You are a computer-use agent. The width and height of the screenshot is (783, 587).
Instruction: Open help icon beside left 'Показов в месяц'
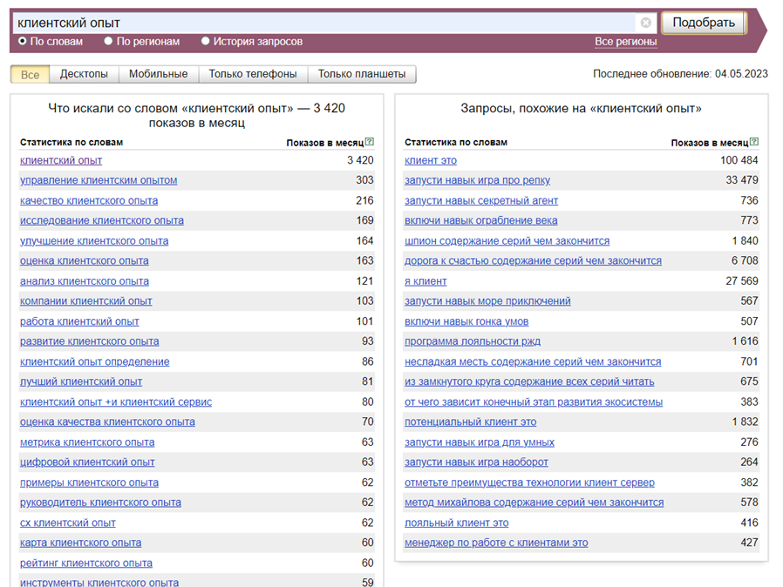click(370, 142)
